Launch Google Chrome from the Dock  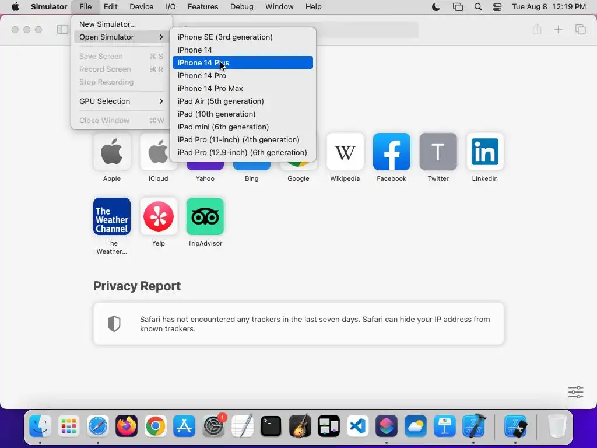click(x=155, y=425)
